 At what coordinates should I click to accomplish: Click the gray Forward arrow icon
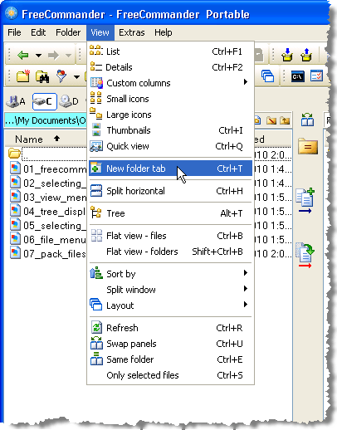tap(53, 56)
